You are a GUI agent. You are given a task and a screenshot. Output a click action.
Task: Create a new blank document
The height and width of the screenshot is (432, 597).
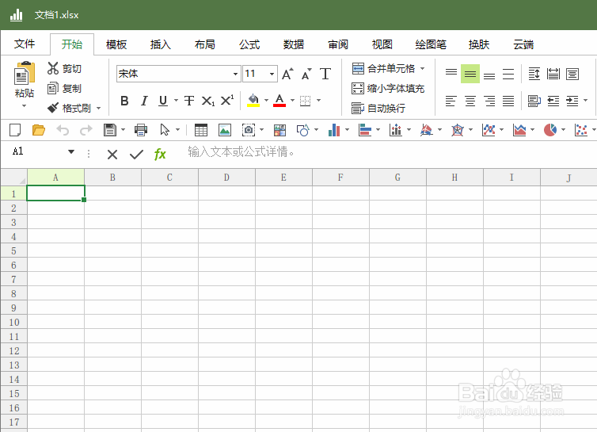pyautogui.click(x=15, y=130)
